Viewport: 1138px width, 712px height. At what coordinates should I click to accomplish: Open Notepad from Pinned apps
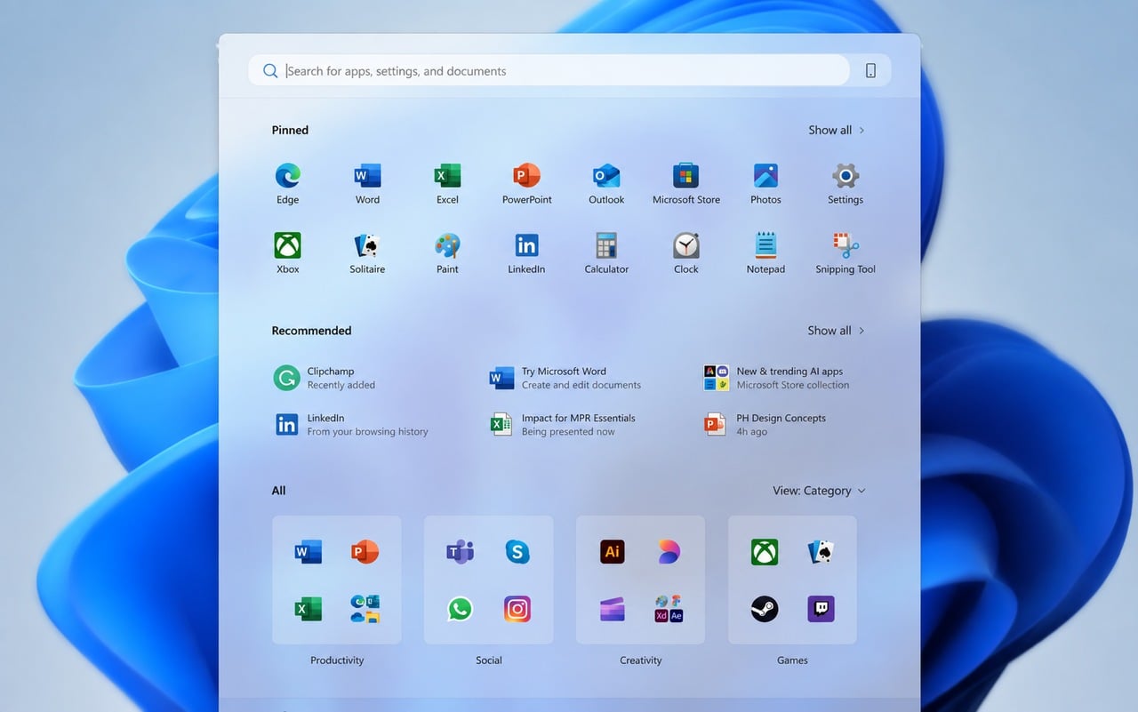pos(765,252)
